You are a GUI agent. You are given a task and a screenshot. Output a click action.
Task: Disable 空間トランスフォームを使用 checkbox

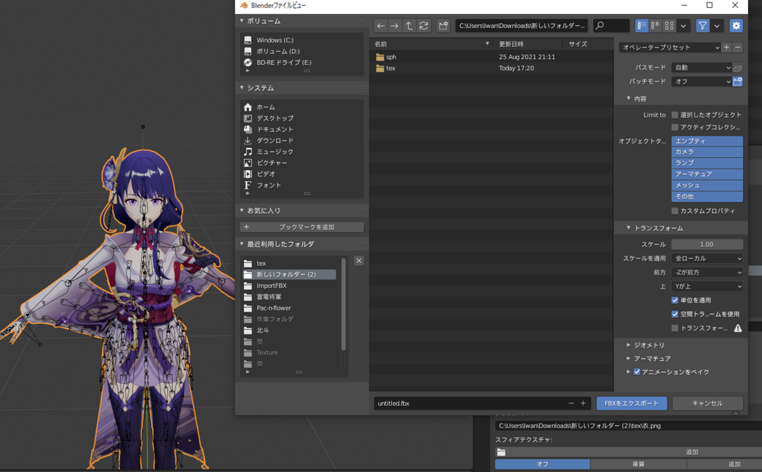click(x=675, y=314)
